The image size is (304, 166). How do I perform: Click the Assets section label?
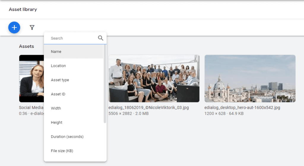click(x=26, y=46)
